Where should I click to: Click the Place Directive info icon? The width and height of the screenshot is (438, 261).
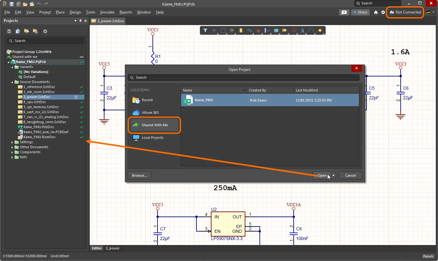tap(294, 30)
